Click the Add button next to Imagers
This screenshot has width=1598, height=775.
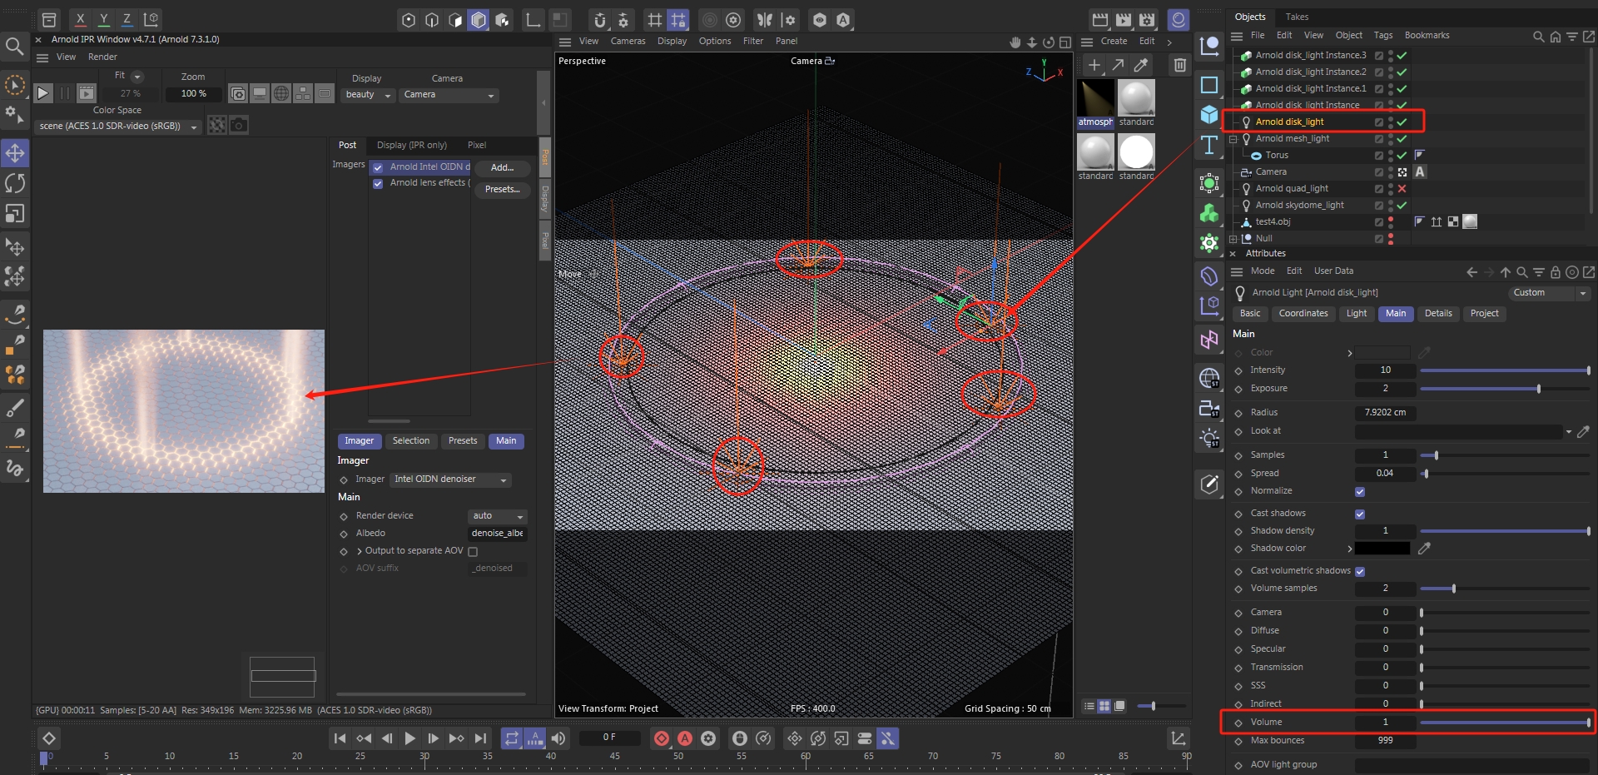[501, 167]
